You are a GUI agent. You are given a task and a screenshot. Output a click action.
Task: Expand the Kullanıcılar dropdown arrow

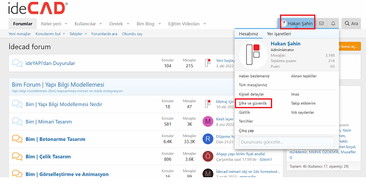point(101,24)
